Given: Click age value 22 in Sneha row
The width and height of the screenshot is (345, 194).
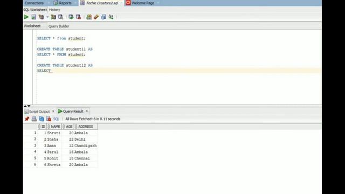Looking at the screenshot, I should click(x=68, y=139).
